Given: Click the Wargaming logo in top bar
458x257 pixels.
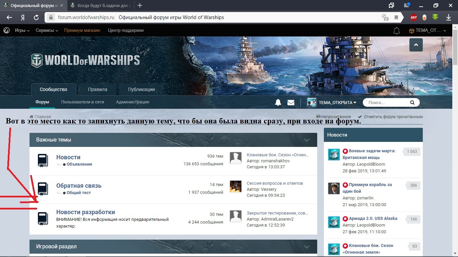Looking at the screenshot, I should coord(6,30).
